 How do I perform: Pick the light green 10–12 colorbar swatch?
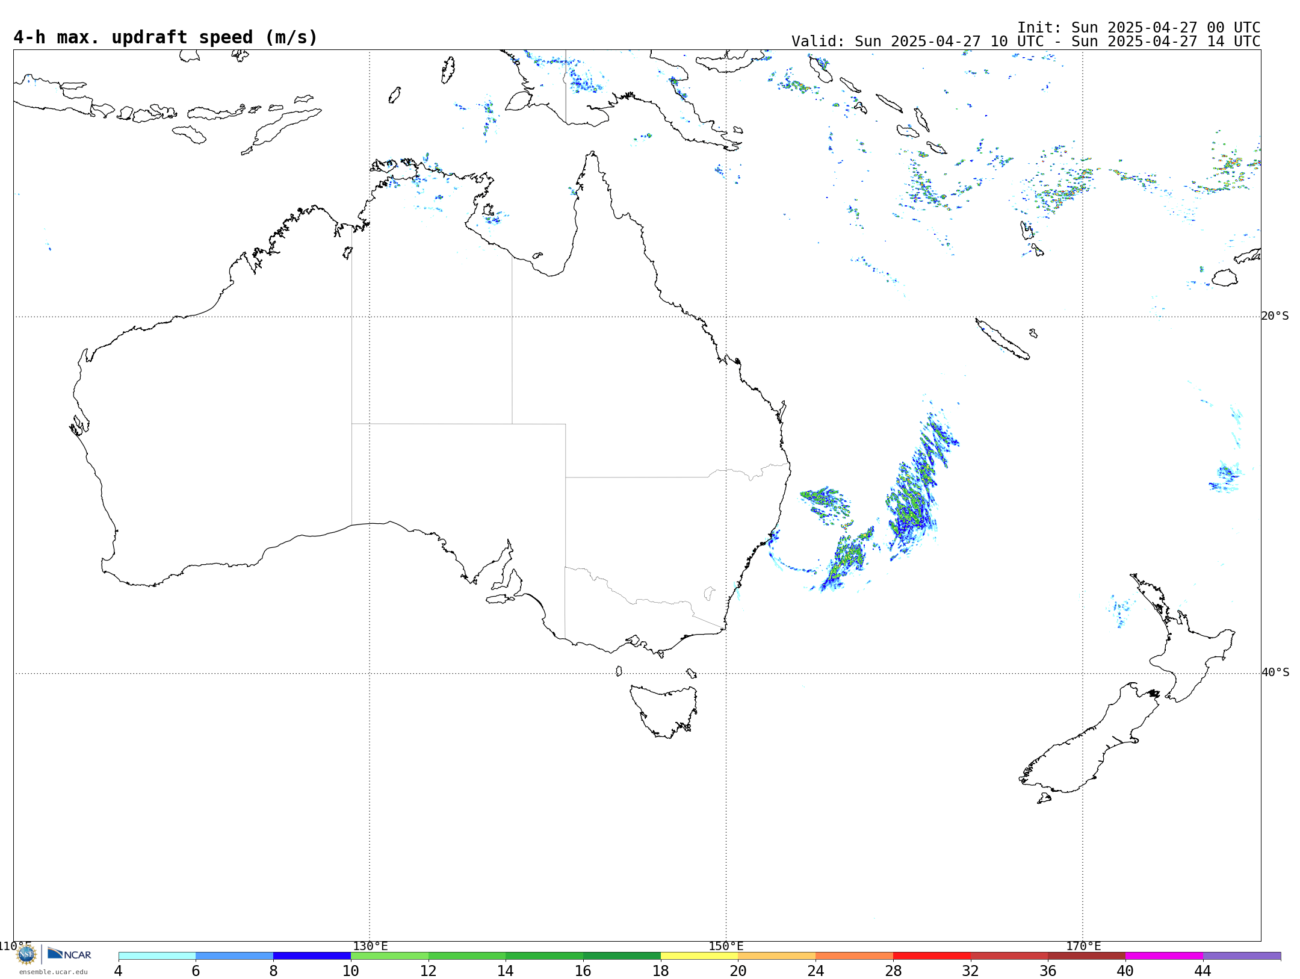[389, 956]
